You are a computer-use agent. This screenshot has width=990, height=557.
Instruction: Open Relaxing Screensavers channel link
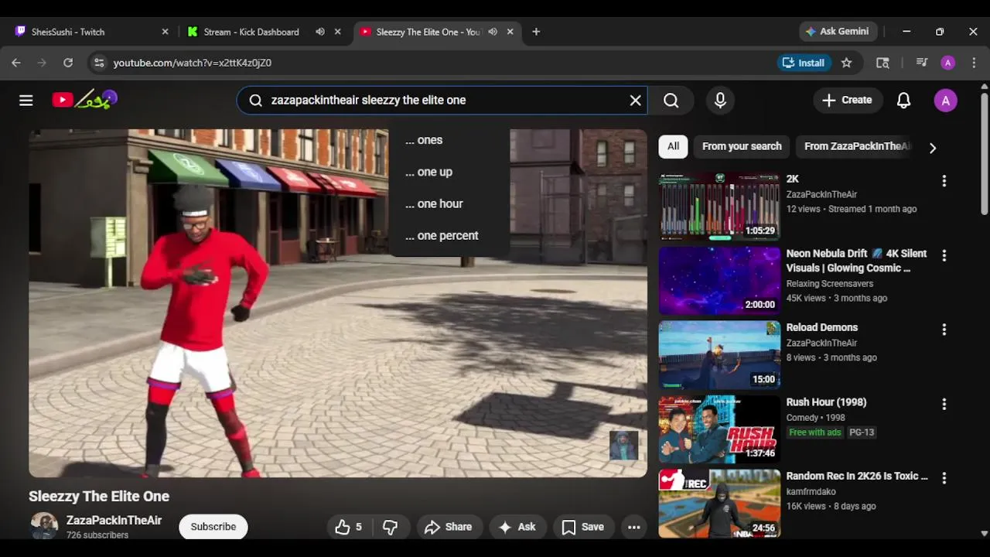[x=829, y=284]
